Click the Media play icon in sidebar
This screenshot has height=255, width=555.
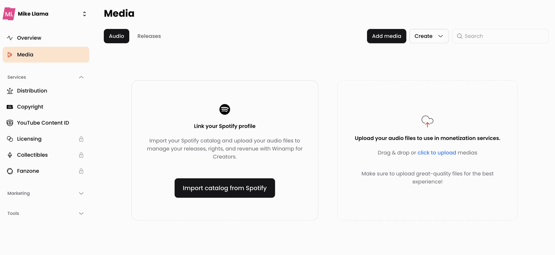(x=10, y=55)
